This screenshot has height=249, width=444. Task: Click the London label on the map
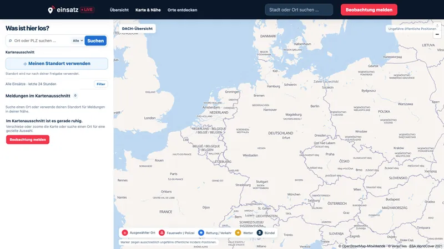click(x=150, y=118)
